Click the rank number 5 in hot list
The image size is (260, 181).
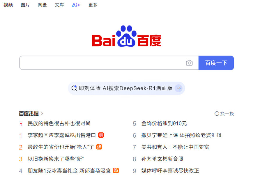click(x=135, y=124)
